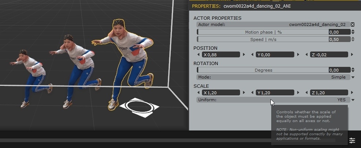
Task: Decrease the X scale with the left arrow
Action: coord(199,93)
